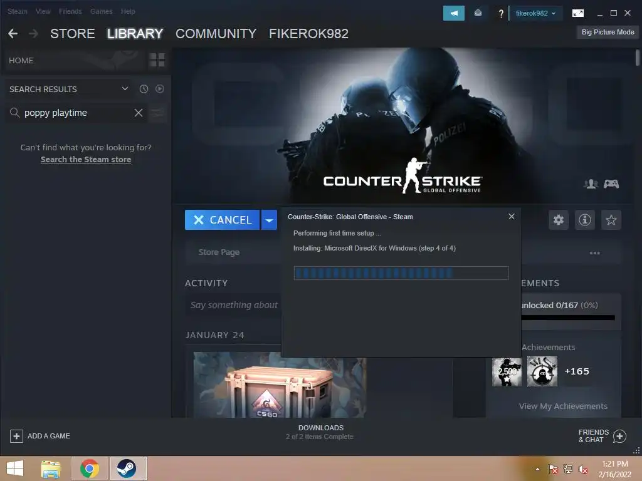This screenshot has height=481, width=642.
Task: Open the more options ellipsis
Action: (x=594, y=253)
